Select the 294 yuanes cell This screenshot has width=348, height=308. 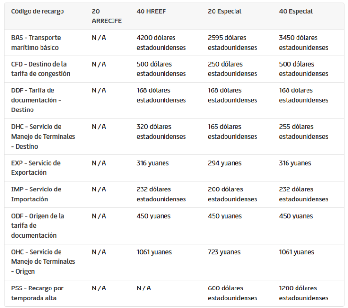[225, 163]
